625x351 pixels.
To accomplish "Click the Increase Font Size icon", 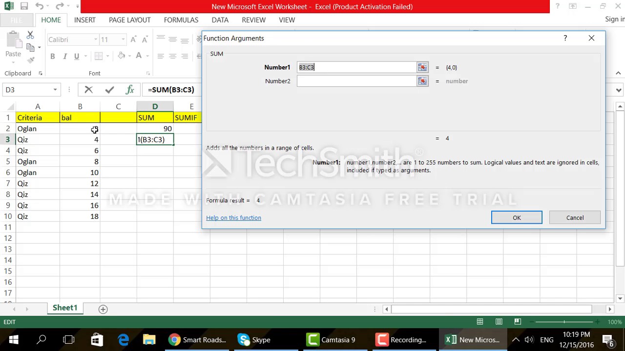I will [x=133, y=39].
